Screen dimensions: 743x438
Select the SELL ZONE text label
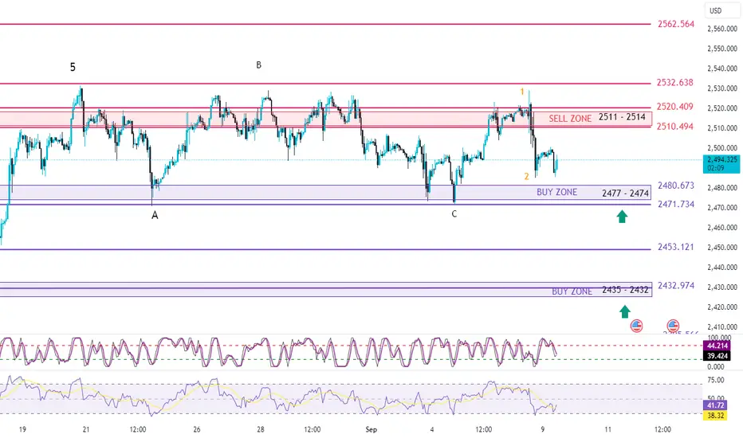coord(570,119)
